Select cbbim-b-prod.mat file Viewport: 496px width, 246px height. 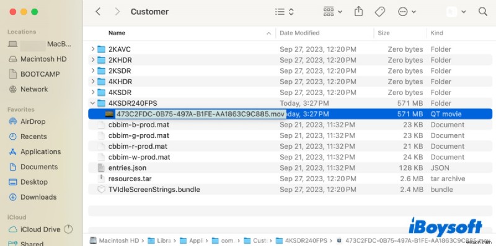(138, 125)
